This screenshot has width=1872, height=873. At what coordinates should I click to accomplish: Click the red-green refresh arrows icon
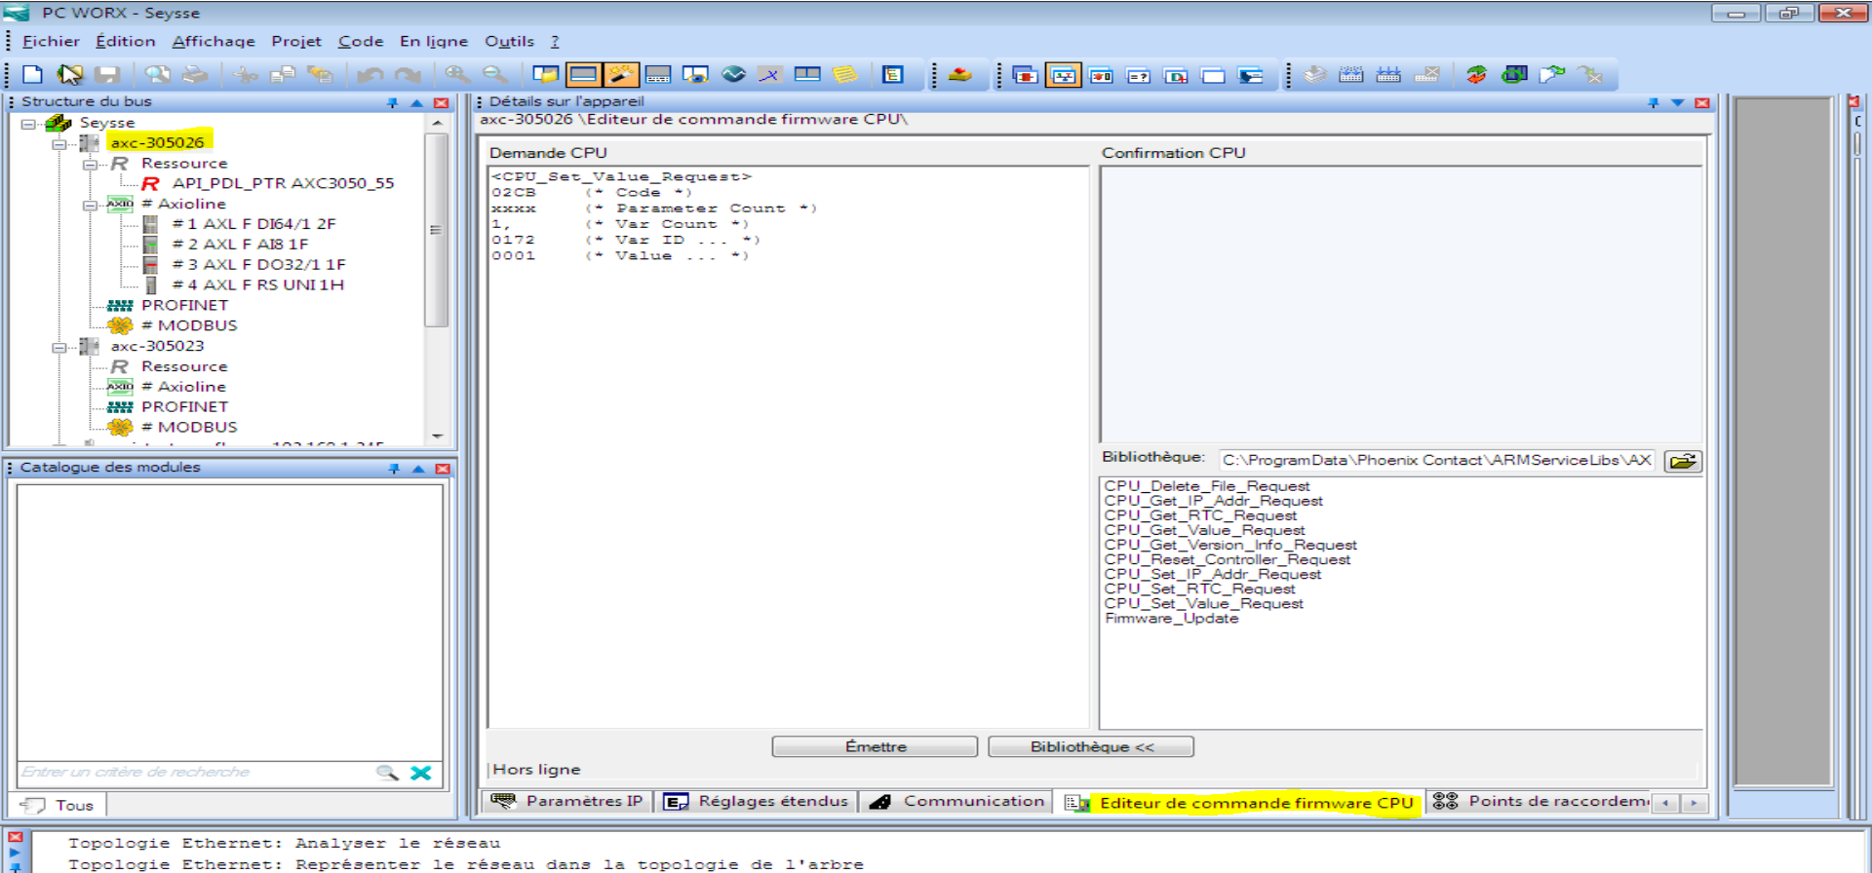pos(1476,75)
